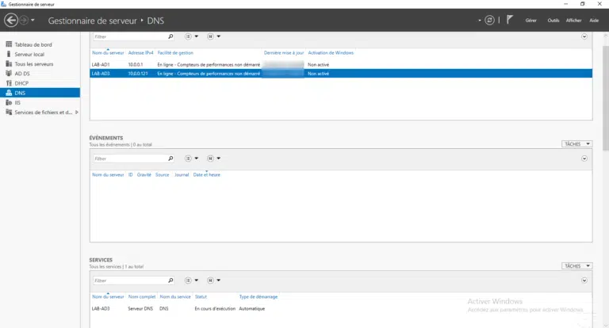Refresh the Server Manager view
Screen dimensions: 609x328
point(491,20)
